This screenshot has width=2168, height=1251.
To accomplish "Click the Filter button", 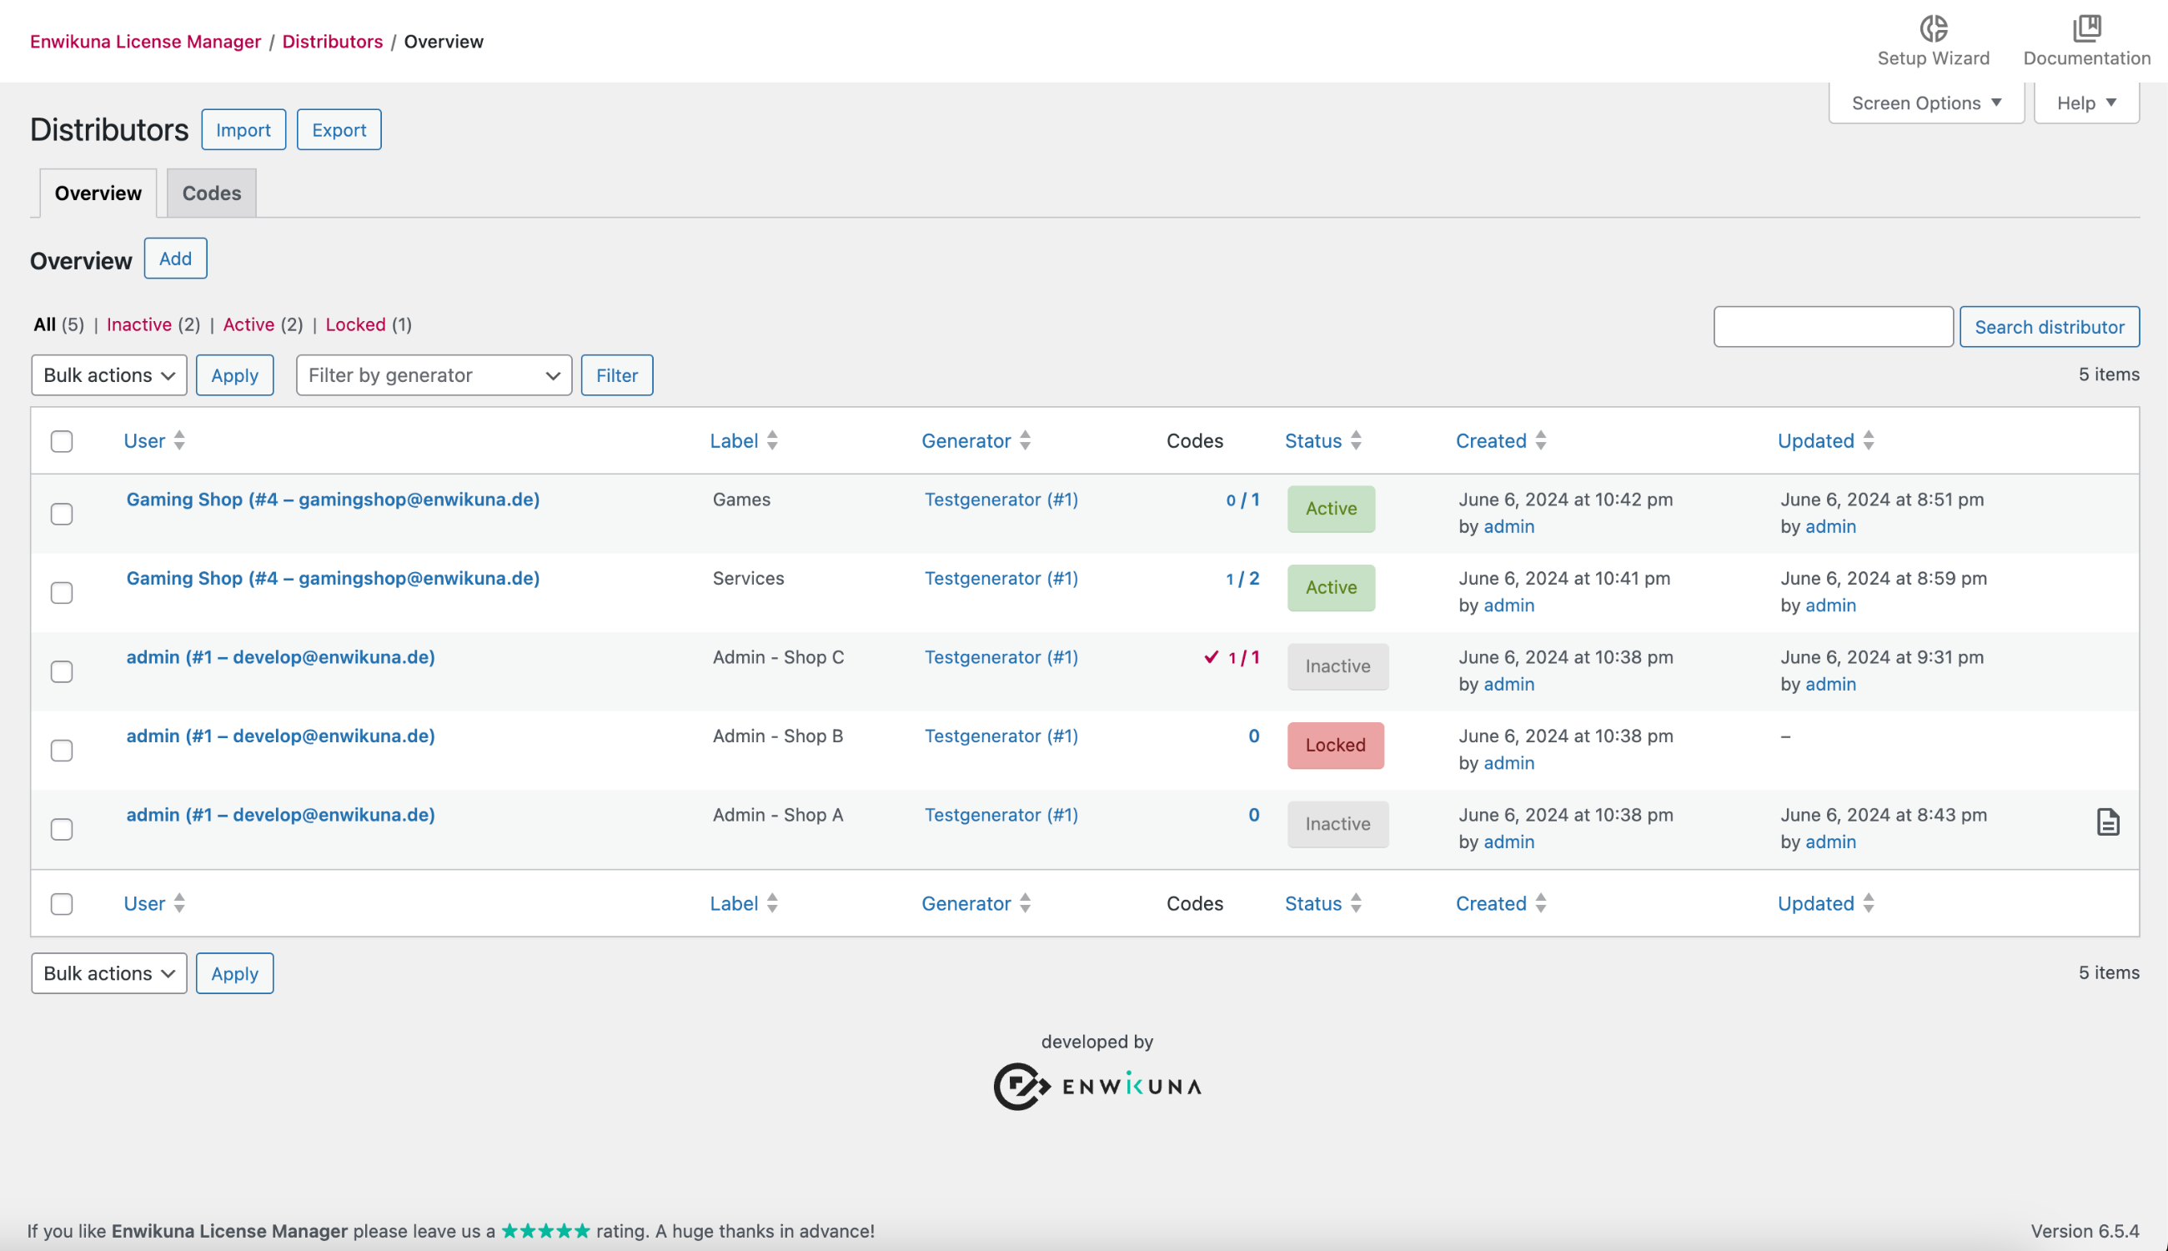I will tap(617, 375).
